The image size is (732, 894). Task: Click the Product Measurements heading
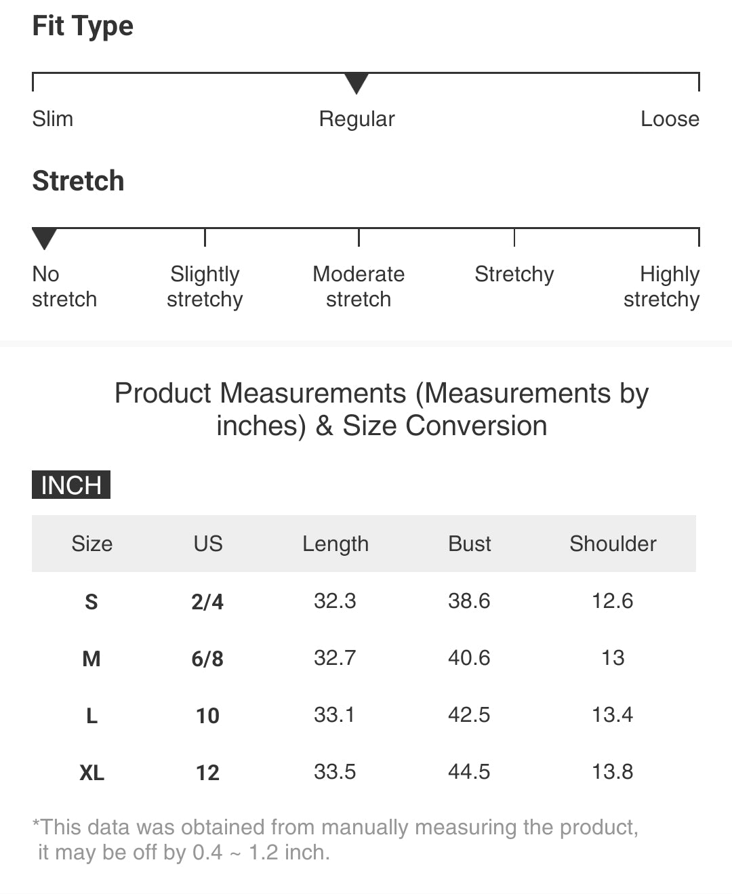382,409
